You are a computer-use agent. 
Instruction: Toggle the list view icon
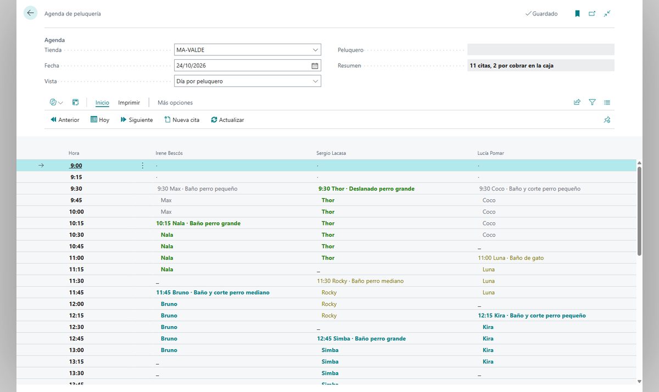(607, 102)
